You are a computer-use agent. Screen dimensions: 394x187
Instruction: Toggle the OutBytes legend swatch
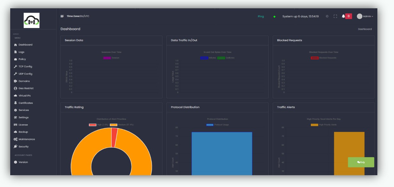tap(221, 58)
